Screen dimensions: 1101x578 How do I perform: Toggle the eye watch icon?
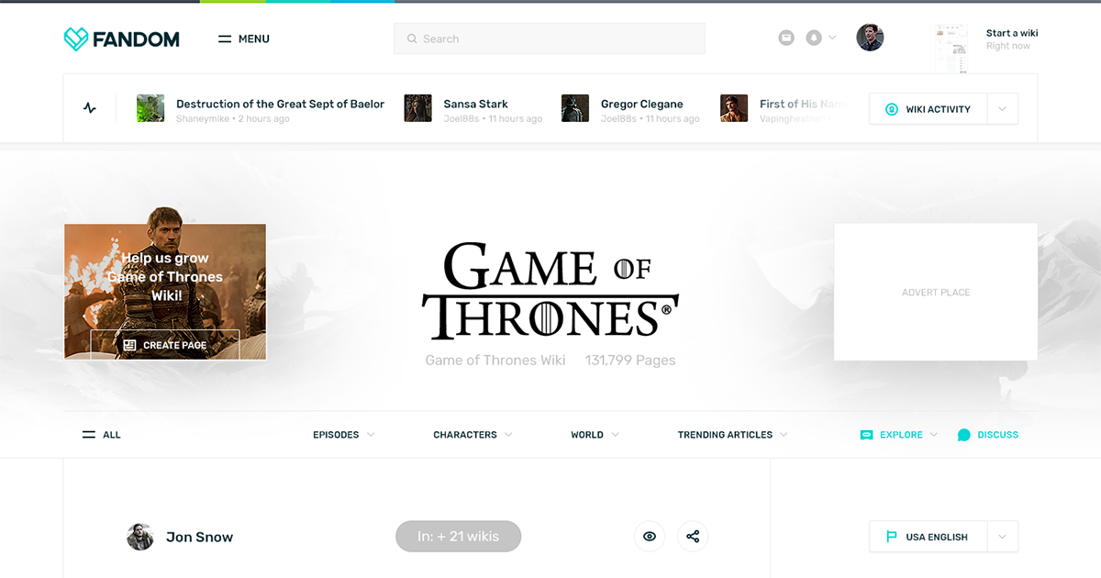[650, 537]
